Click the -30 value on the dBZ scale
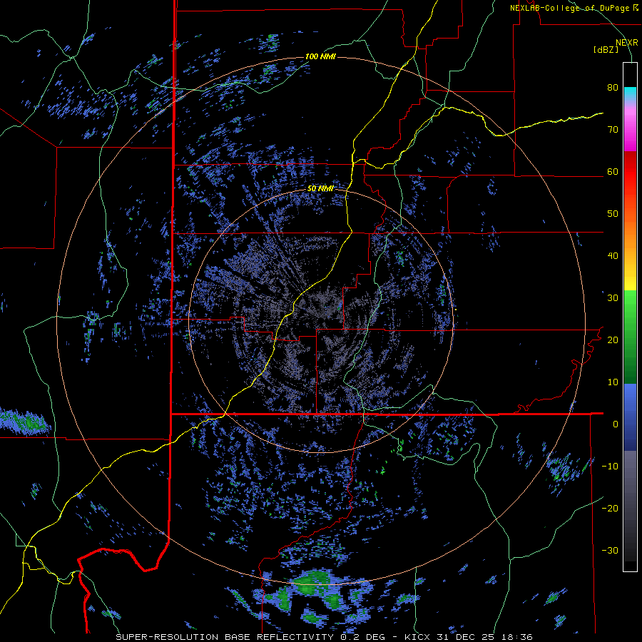 point(610,550)
